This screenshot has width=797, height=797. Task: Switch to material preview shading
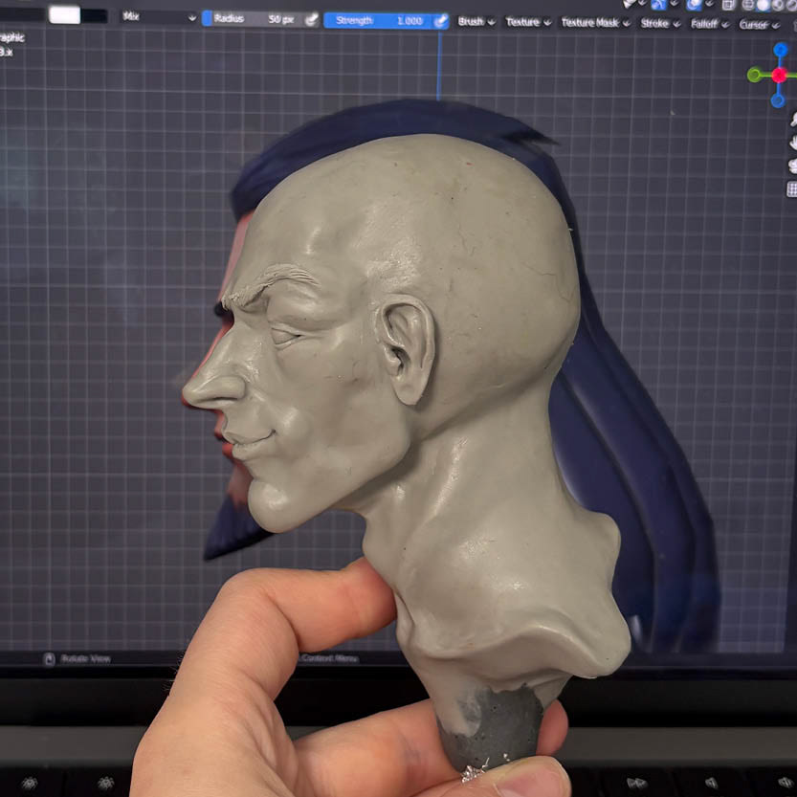[x=777, y=6]
